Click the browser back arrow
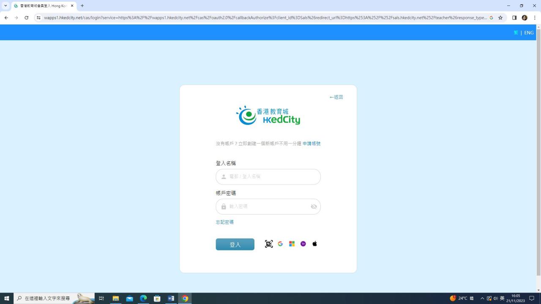 [x=6, y=18]
